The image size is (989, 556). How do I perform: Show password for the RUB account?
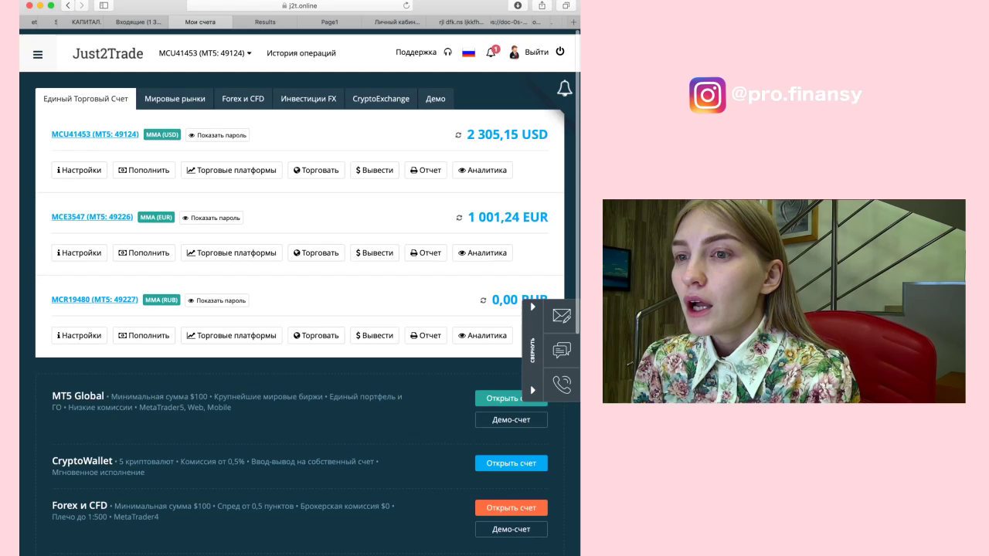[x=217, y=300]
